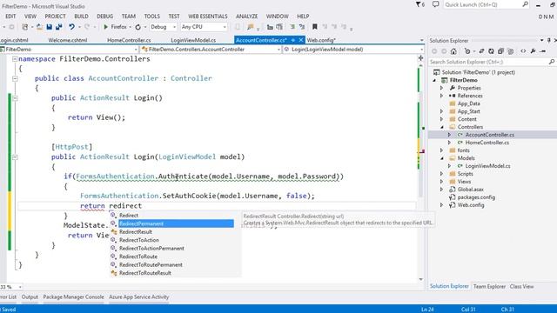Viewport: 557px width, 313px height.
Task: Click Refresh icon in Solution Explorer toolbar
Action: tap(491, 51)
